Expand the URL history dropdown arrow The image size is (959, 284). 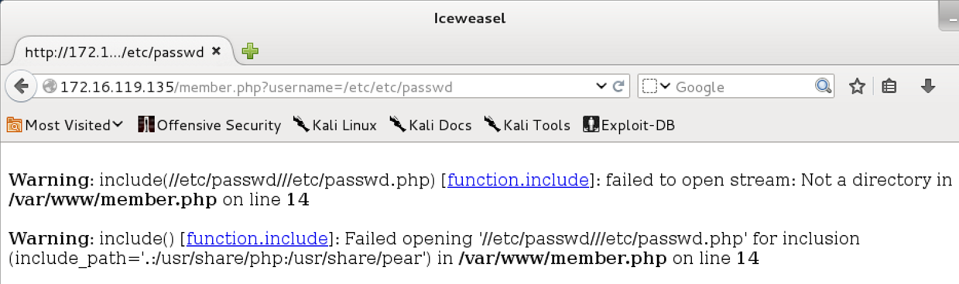tap(601, 86)
